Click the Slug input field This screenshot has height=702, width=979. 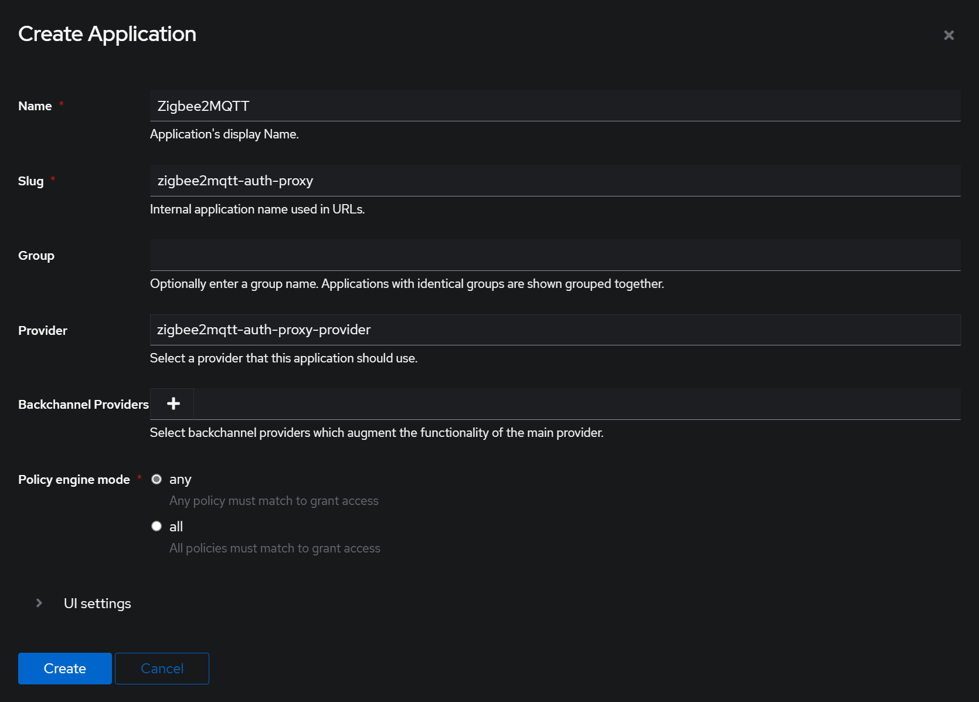coord(555,181)
